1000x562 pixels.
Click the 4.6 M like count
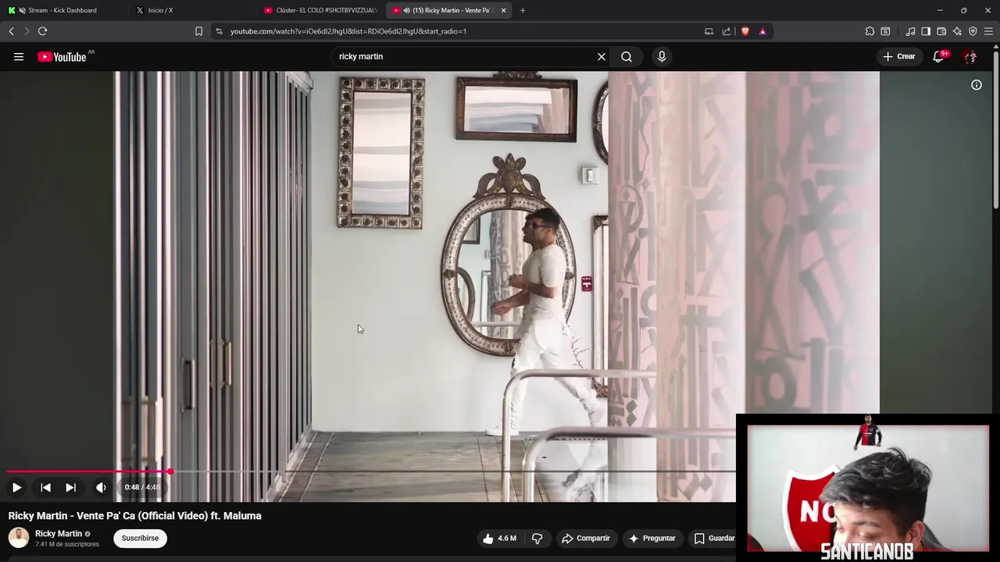point(507,538)
